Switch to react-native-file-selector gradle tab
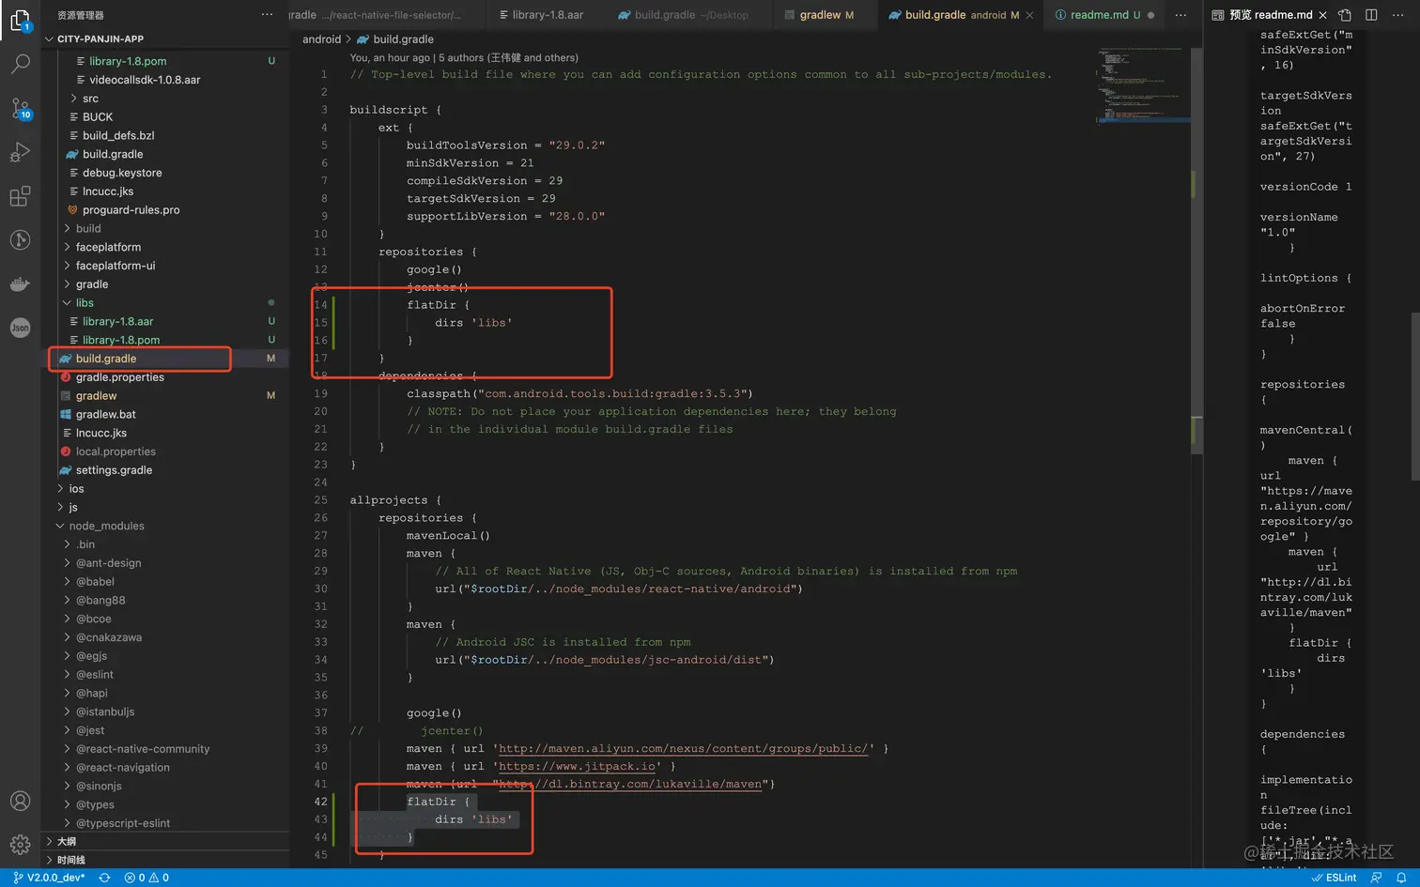1420x887 pixels. pyautogui.click(x=385, y=15)
